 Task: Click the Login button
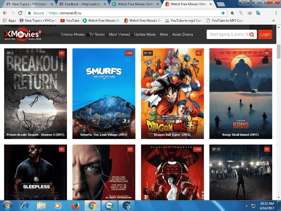265,34
